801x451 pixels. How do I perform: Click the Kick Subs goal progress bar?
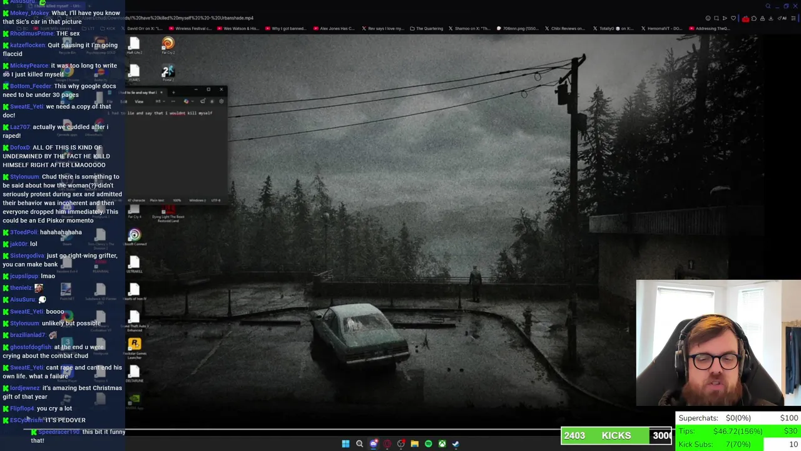[x=738, y=444]
